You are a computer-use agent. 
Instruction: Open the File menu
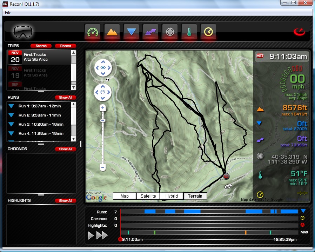(x=8, y=13)
